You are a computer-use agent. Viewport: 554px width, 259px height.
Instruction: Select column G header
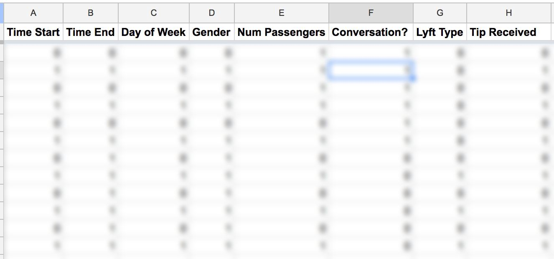[x=440, y=13]
